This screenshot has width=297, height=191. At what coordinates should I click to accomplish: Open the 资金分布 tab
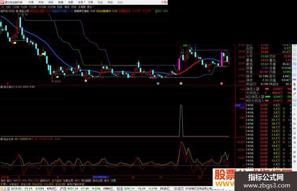[25, 184]
